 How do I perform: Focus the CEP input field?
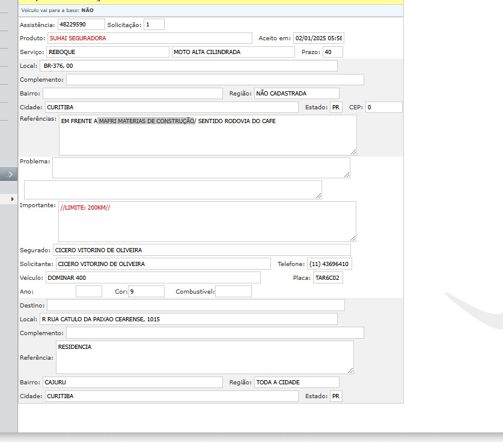point(383,107)
